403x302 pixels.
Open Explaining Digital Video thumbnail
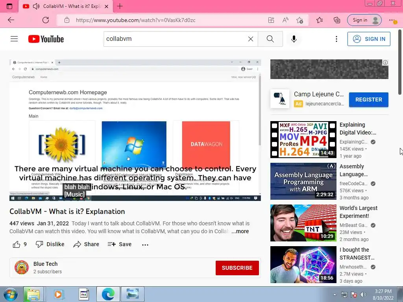(303, 140)
